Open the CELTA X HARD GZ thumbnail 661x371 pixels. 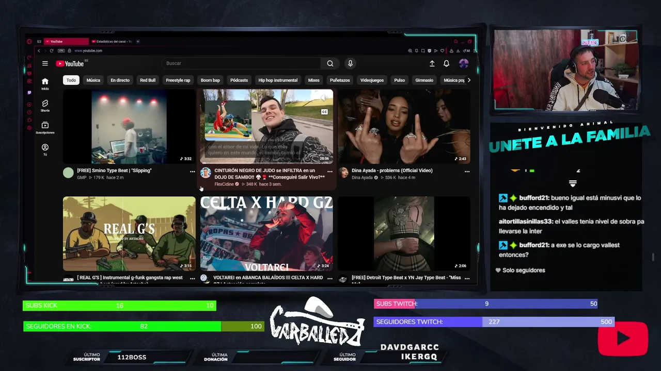tap(266, 233)
